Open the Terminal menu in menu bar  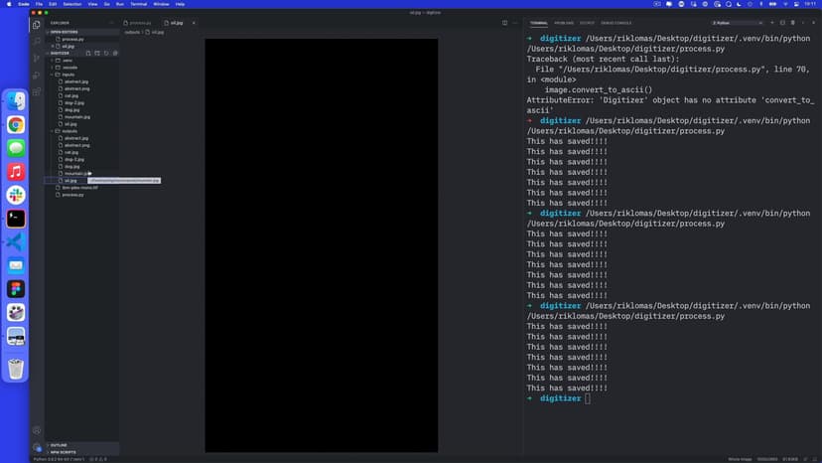[x=138, y=4]
